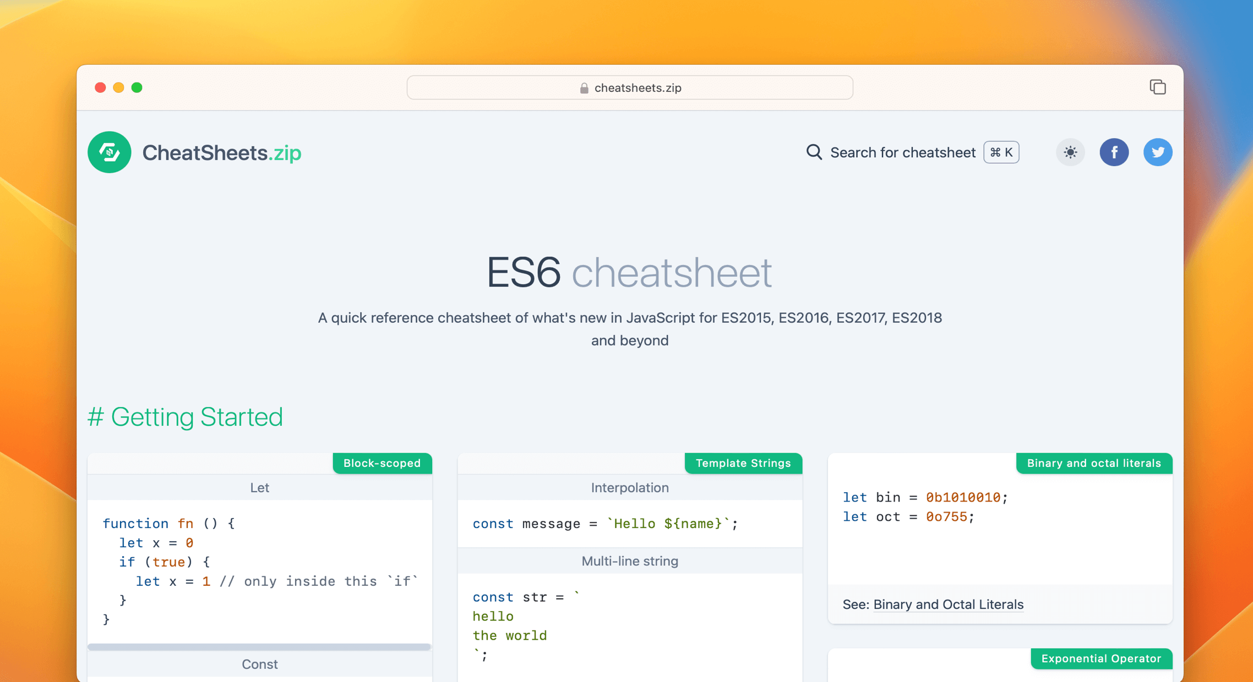1253x682 pixels.
Task: Click the ⌘K keyboard shortcut badge
Action: (x=1001, y=152)
